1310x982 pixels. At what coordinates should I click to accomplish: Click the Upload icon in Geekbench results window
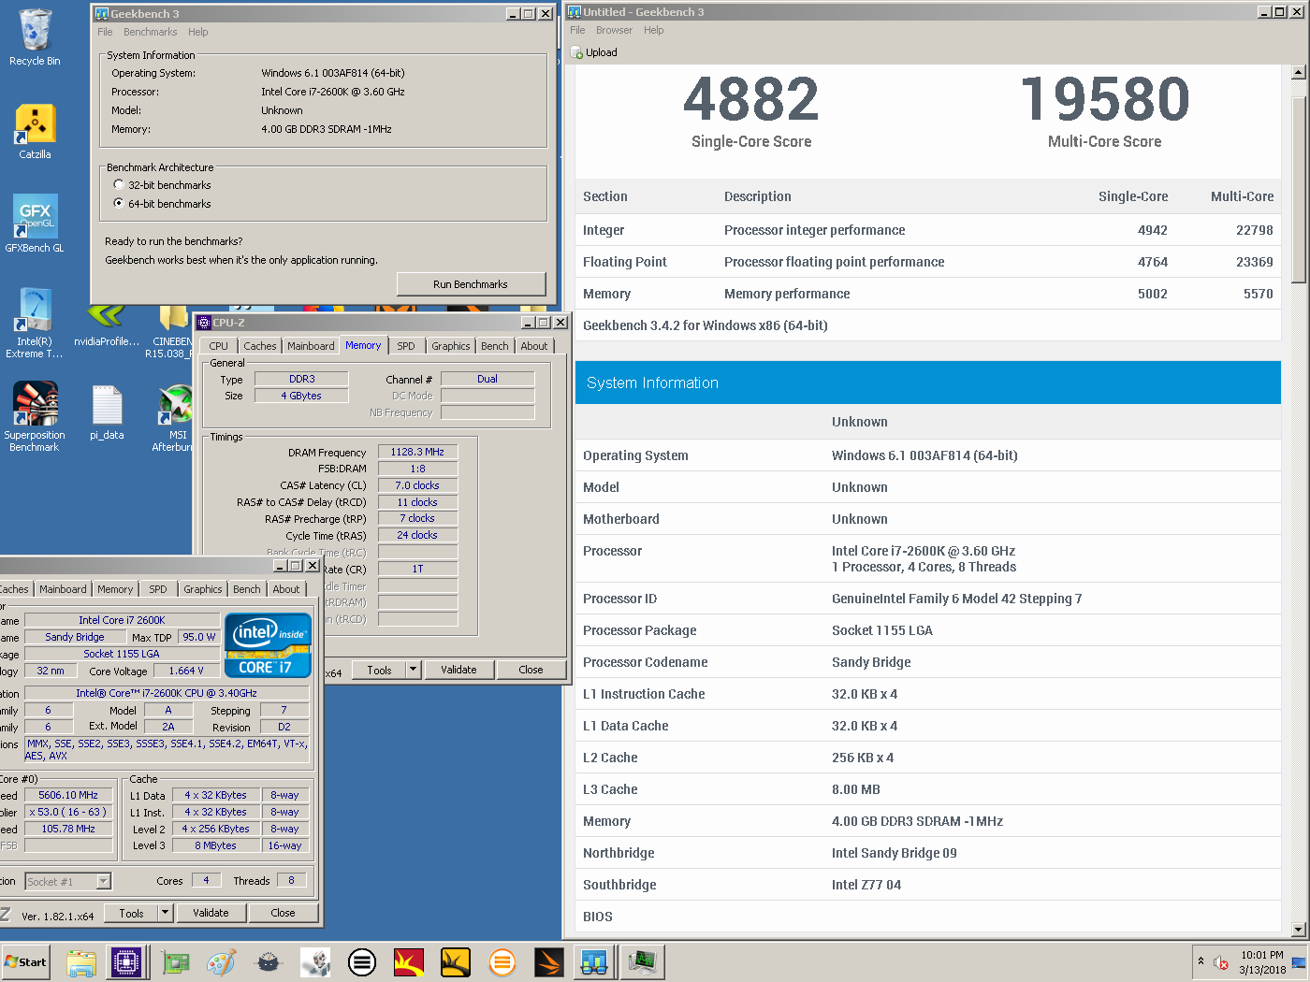[x=577, y=52]
